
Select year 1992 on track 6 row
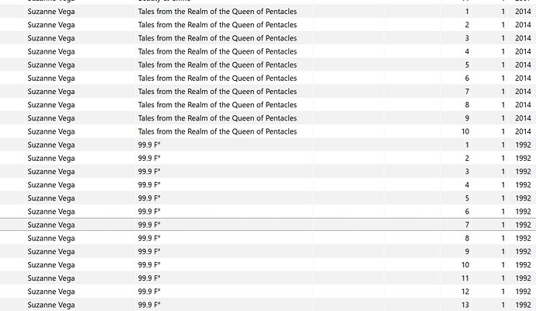(x=523, y=211)
